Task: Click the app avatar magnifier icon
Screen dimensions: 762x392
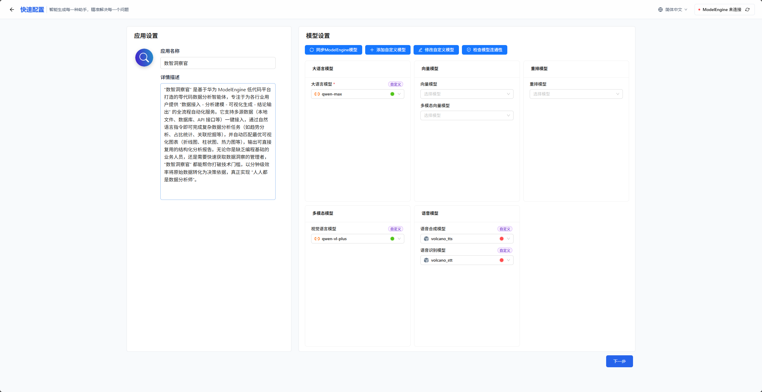Action: pyautogui.click(x=144, y=58)
